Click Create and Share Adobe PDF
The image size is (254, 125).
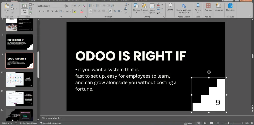(x=184, y=9)
